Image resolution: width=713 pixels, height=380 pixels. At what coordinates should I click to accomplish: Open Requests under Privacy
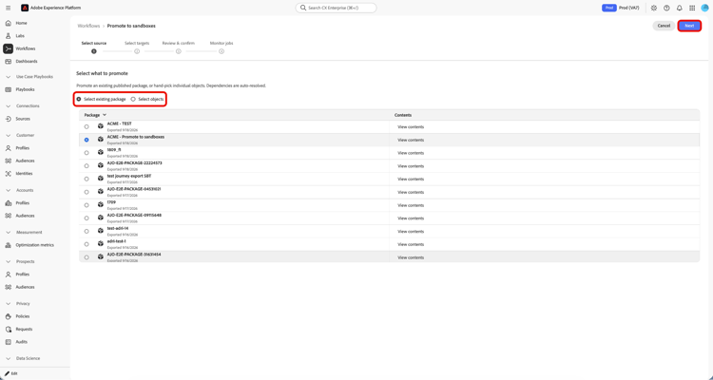pyautogui.click(x=24, y=329)
